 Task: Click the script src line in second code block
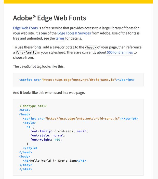point(81,119)
